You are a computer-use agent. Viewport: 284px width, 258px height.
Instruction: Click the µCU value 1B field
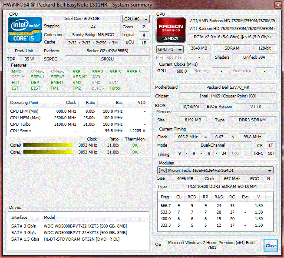(144, 43)
